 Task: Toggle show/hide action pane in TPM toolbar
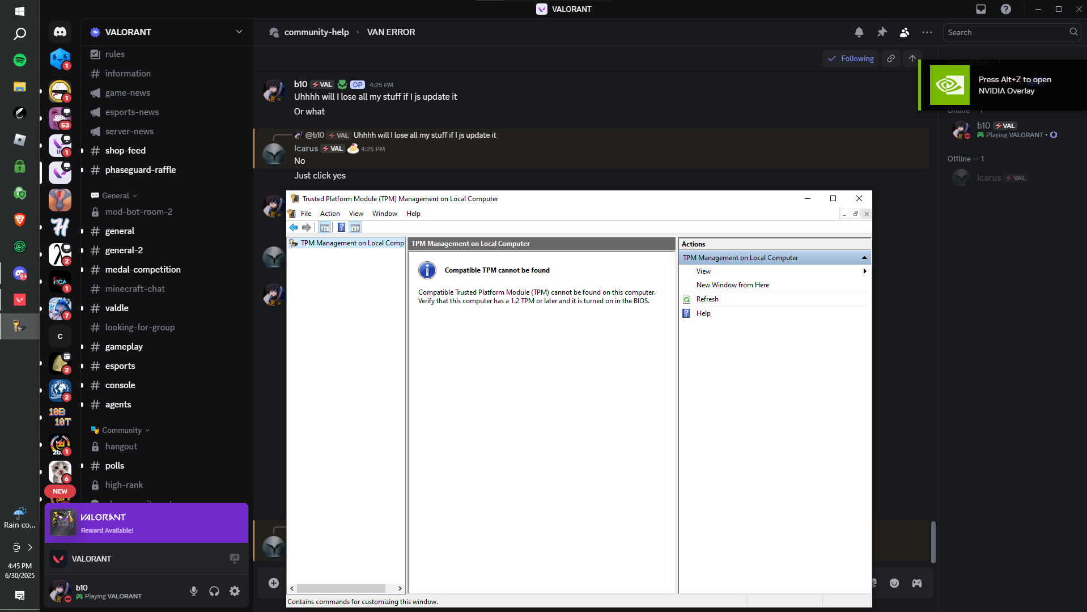point(355,227)
